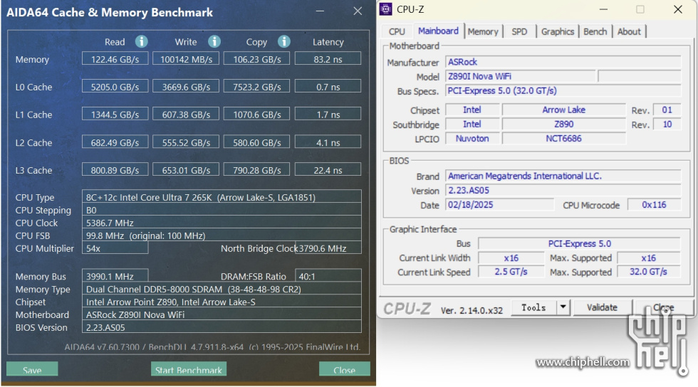Click the BIOS Date 02/18/2025 field

tap(499, 204)
